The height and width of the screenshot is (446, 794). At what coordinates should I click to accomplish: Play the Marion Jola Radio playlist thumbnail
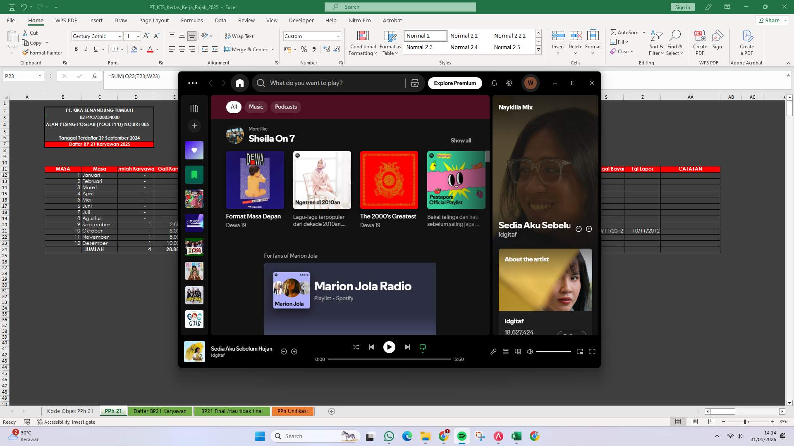point(291,290)
